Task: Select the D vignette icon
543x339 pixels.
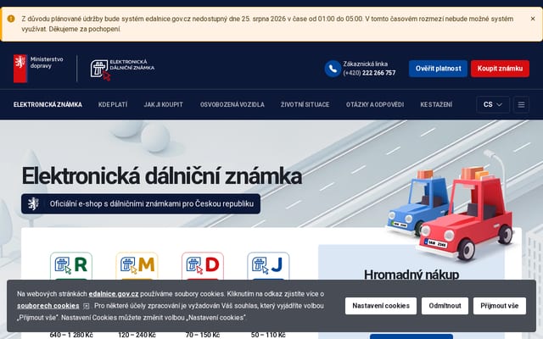Action: (x=203, y=265)
